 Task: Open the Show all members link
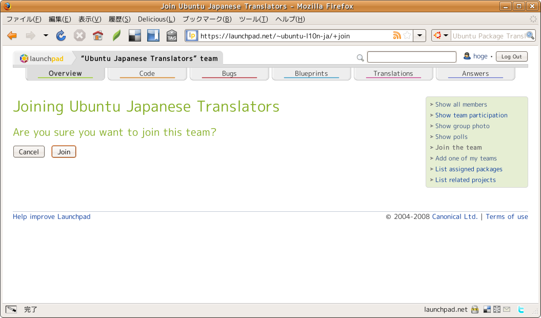[x=461, y=104]
